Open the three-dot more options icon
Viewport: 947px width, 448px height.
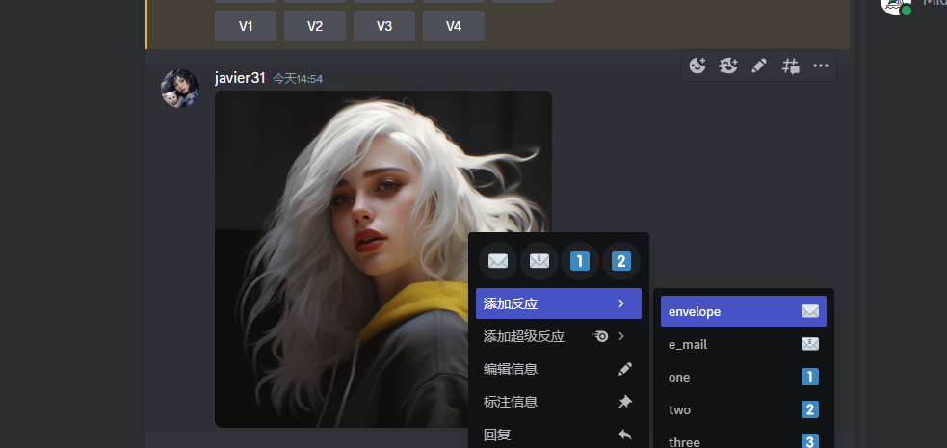[x=821, y=66]
